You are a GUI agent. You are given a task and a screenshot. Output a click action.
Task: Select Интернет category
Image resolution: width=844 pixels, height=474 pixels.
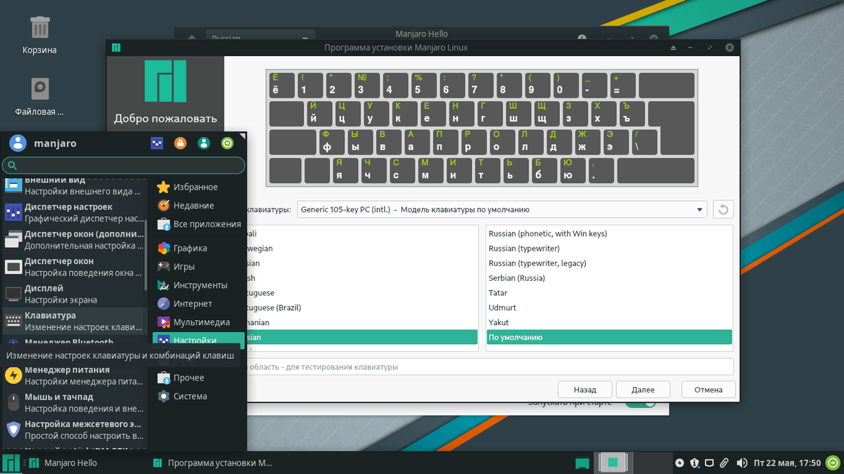click(199, 304)
